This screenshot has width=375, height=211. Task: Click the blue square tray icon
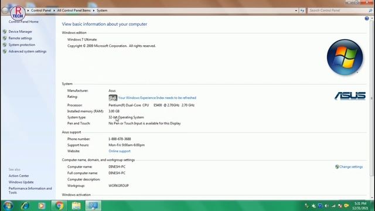[320, 206]
